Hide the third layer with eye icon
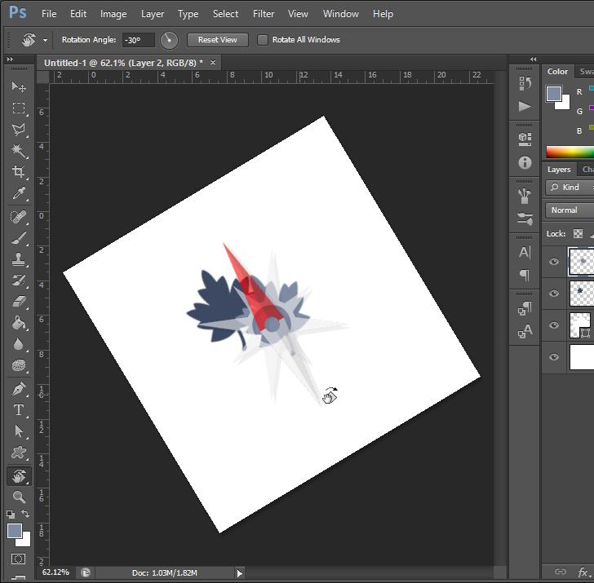 (554, 325)
